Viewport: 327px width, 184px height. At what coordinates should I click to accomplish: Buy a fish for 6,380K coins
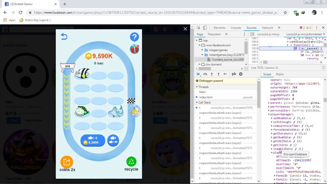pos(93,140)
